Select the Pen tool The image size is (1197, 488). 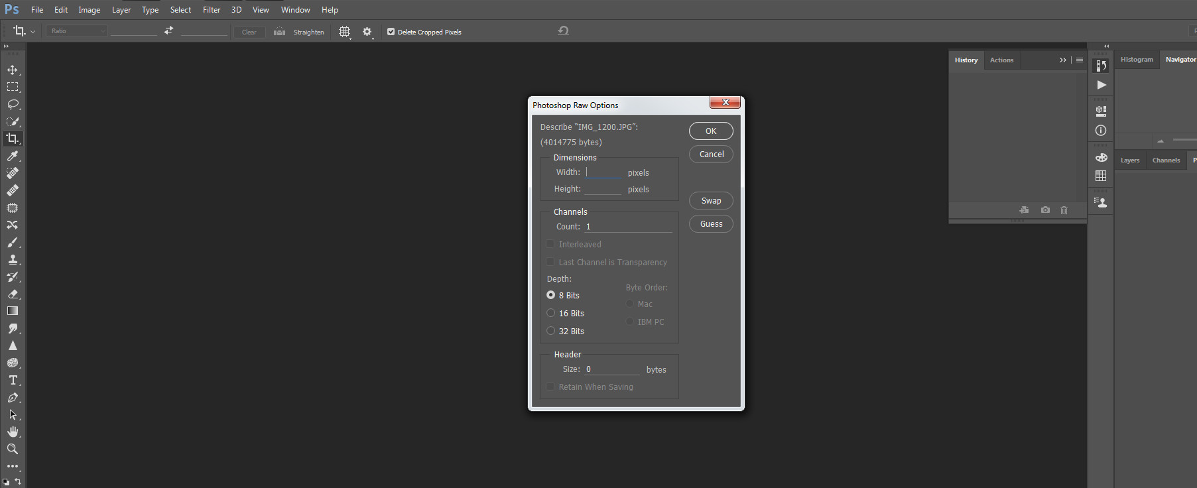(13, 397)
